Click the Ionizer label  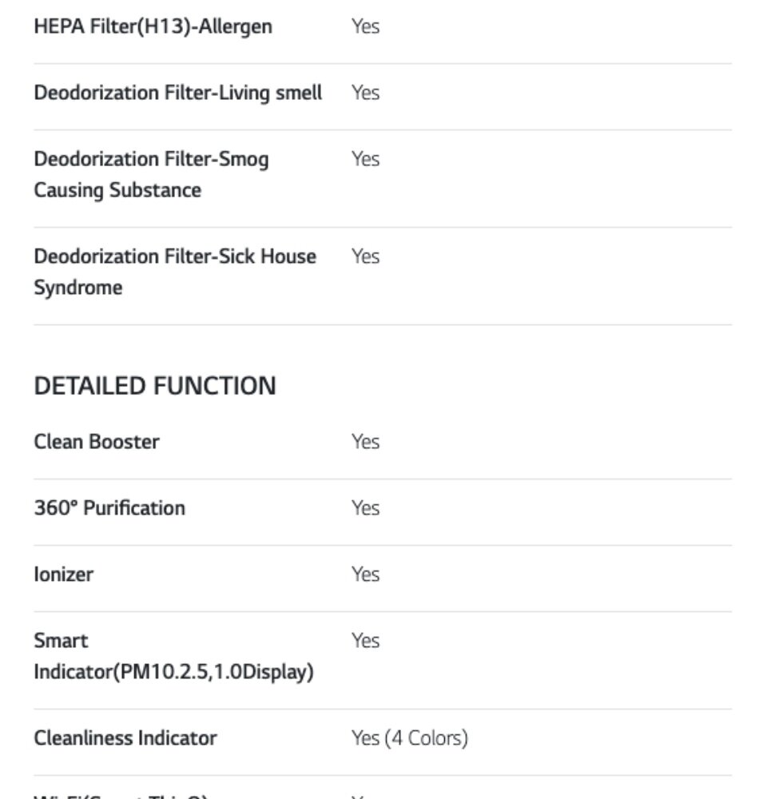tap(63, 574)
